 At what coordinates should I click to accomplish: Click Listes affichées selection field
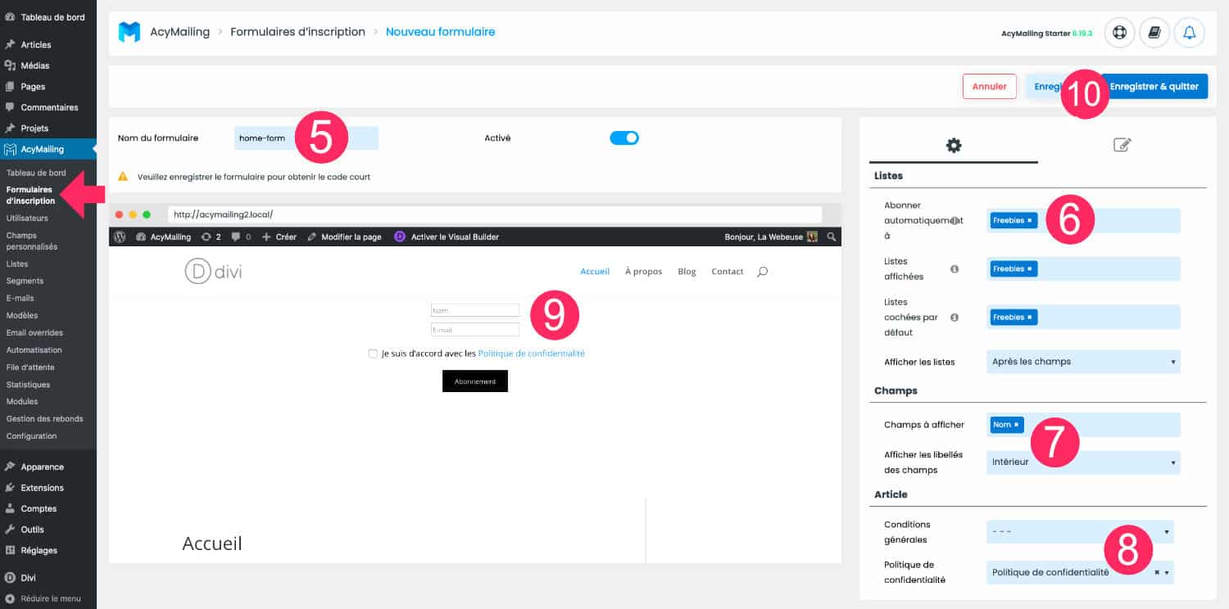(1083, 268)
